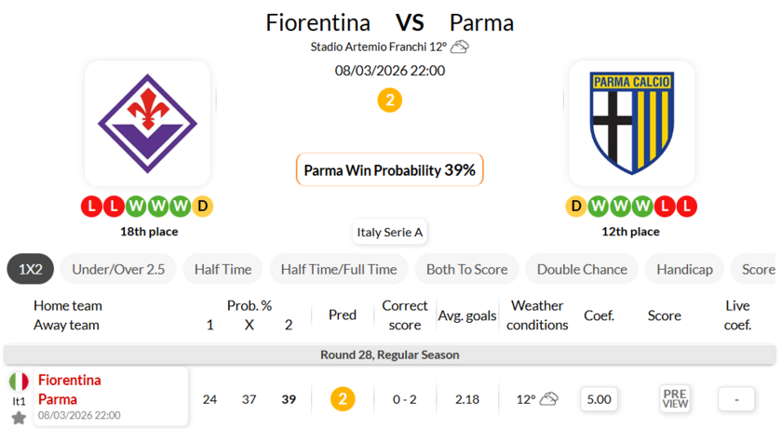
Task: Select the 1X2 tab
Action: [31, 269]
